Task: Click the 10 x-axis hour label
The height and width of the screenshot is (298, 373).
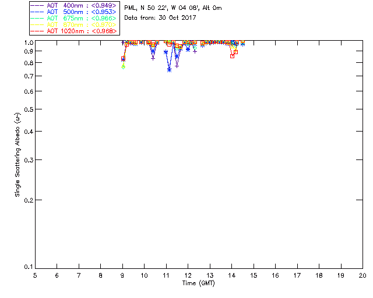Action: pos(144,275)
